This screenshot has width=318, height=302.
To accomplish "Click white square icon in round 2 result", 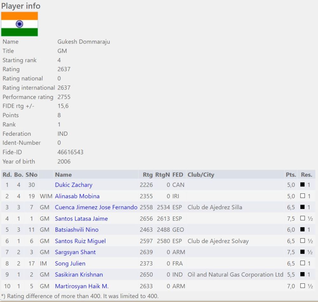I will click(x=302, y=196).
